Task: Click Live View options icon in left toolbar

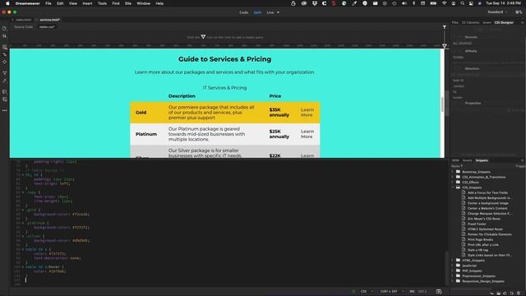Action: click(x=4, y=48)
